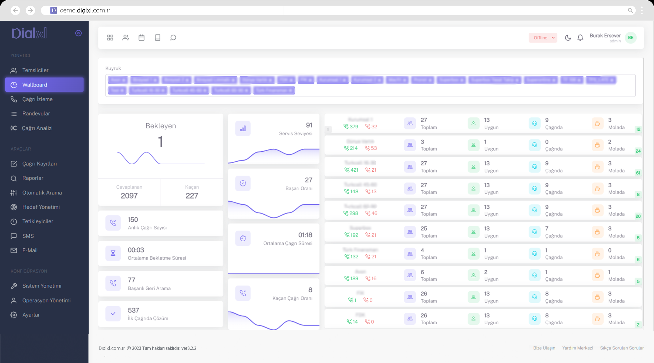Click the BE avatar circle
Viewport: 654px width, 363px height.
point(631,38)
